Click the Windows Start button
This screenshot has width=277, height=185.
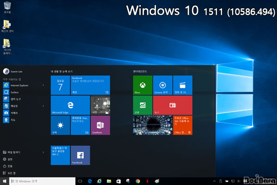5,181
